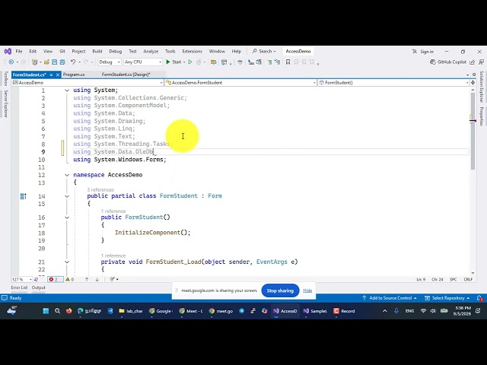The image size is (487, 365).
Task: Open the Toolbox side panel tab
Action: tap(5, 78)
